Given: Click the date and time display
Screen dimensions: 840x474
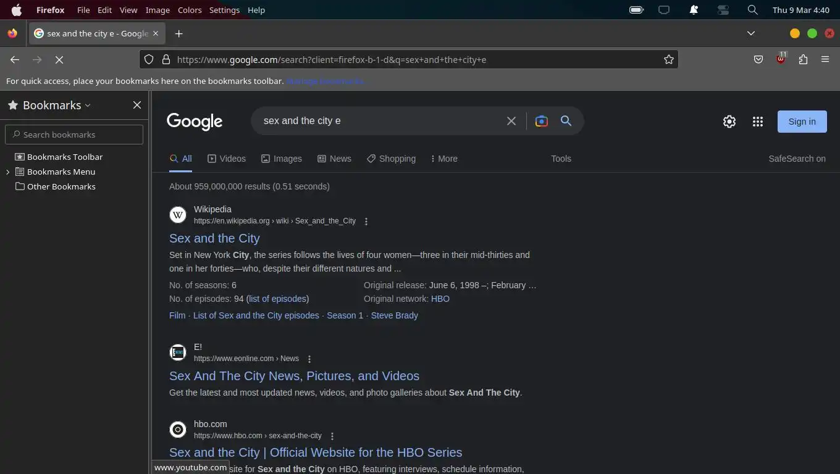Looking at the screenshot, I should 801,10.
